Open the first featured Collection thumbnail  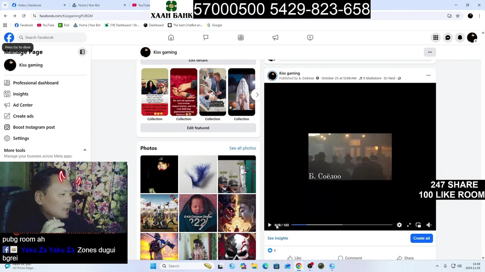click(155, 92)
